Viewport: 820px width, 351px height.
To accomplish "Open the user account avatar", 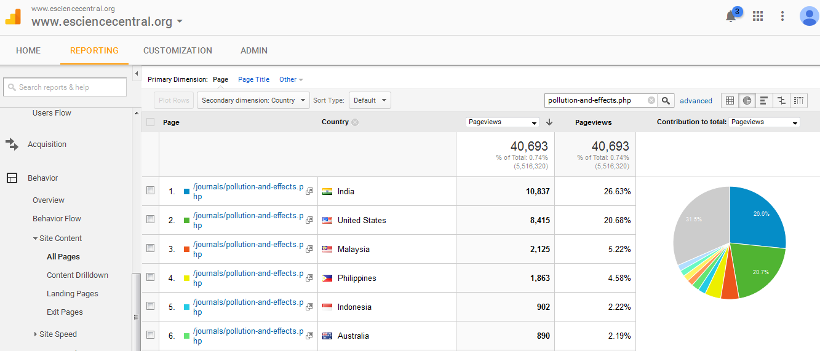I will point(809,16).
